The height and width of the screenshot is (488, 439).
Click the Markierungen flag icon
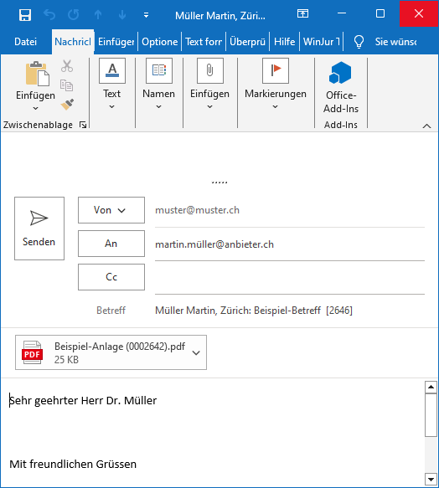(x=276, y=70)
